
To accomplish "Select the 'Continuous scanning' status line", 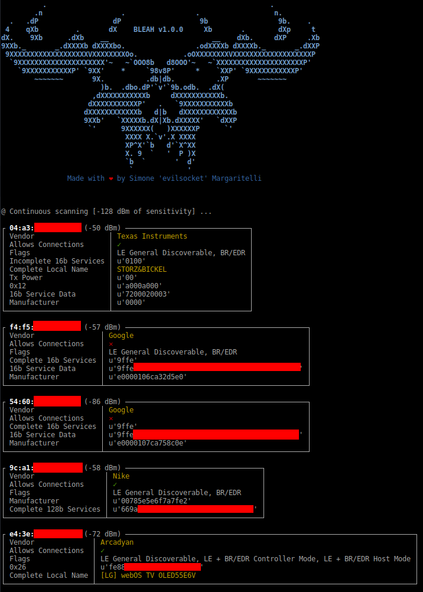I will click(106, 212).
